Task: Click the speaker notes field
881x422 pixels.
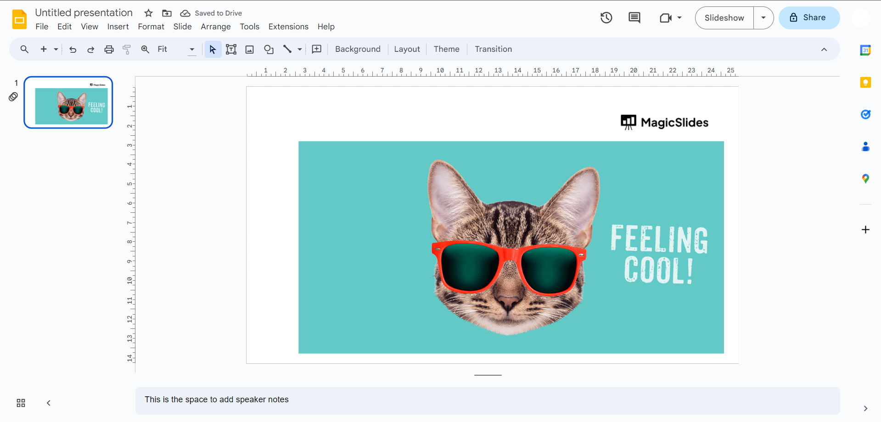Action: 487,400
